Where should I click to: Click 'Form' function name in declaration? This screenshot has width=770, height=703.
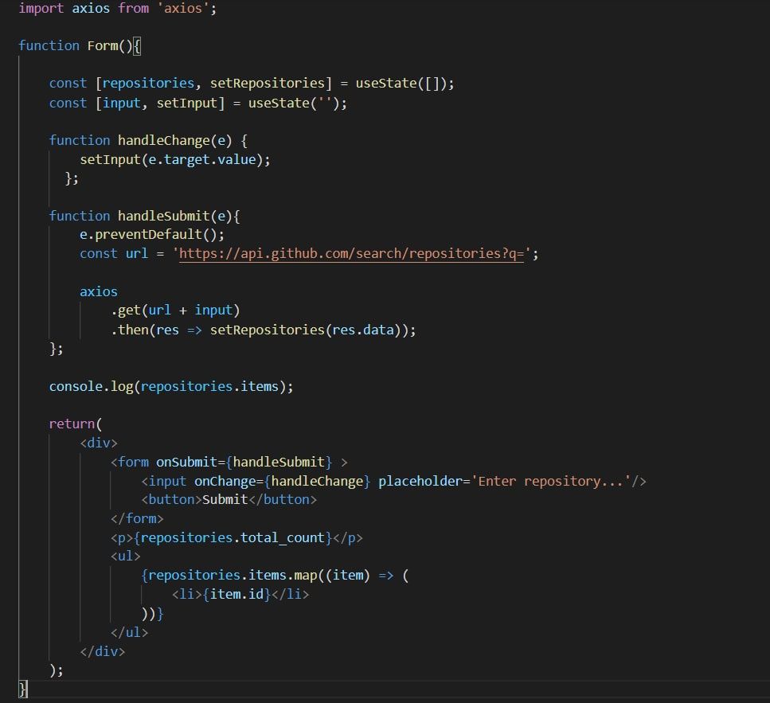click(103, 45)
